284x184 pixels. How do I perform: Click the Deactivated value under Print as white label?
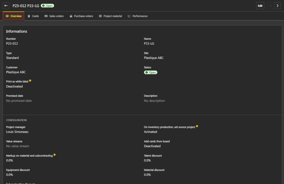(14, 87)
